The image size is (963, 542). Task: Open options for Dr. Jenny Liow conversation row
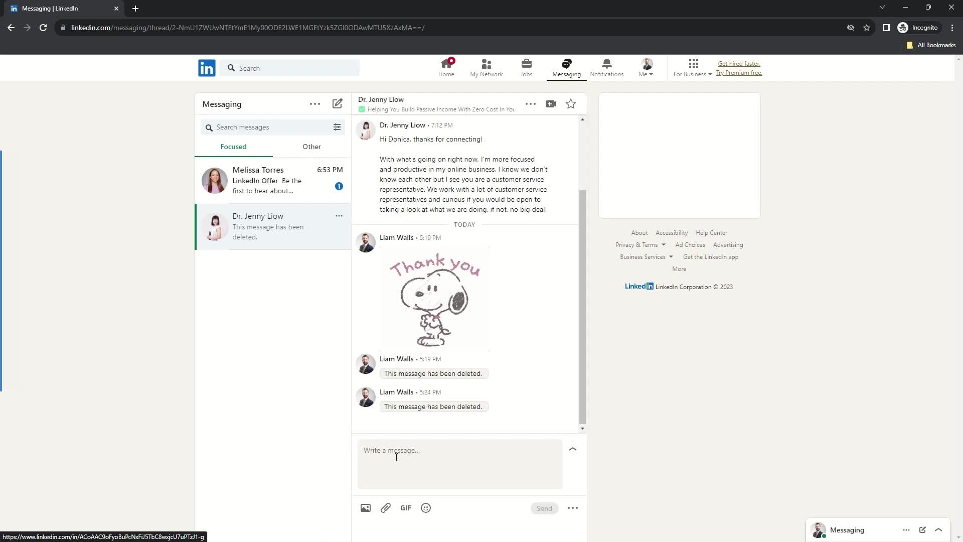tap(339, 216)
